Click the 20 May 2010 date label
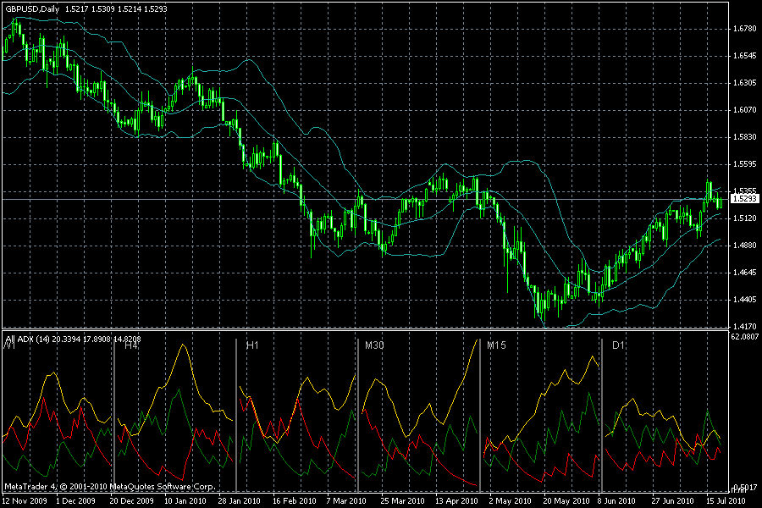The height and width of the screenshot is (508, 762). point(566,500)
